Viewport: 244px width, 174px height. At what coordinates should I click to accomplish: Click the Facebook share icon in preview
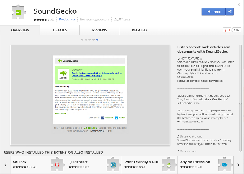click(x=103, y=118)
